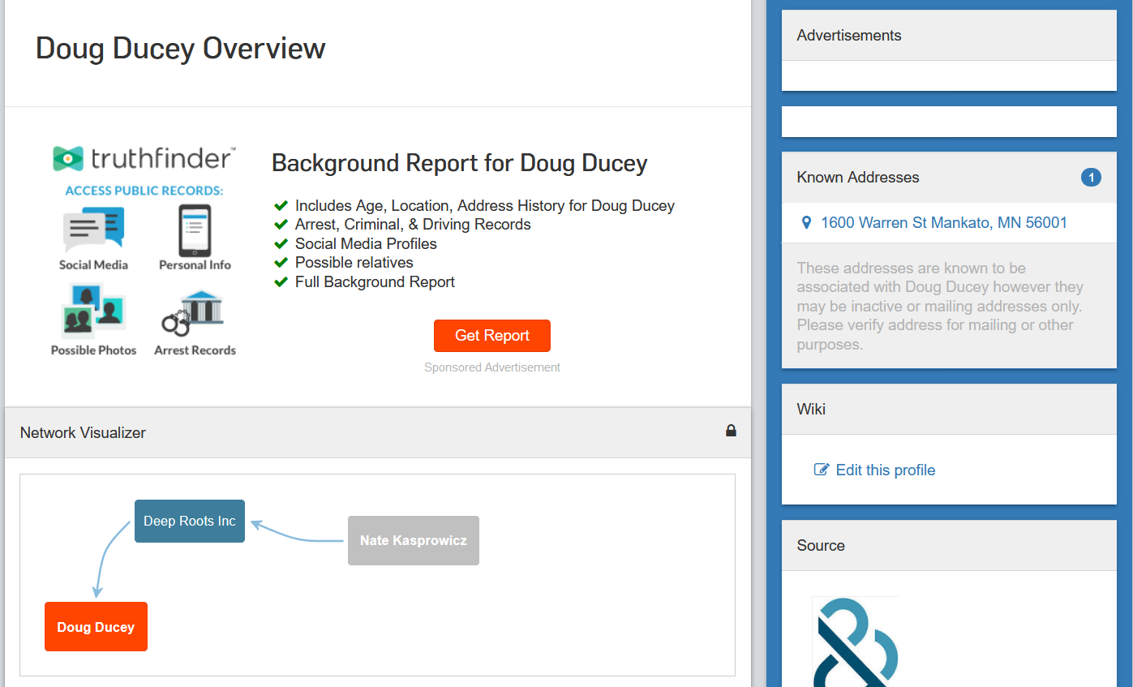Click Edit this profile link

coord(886,470)
